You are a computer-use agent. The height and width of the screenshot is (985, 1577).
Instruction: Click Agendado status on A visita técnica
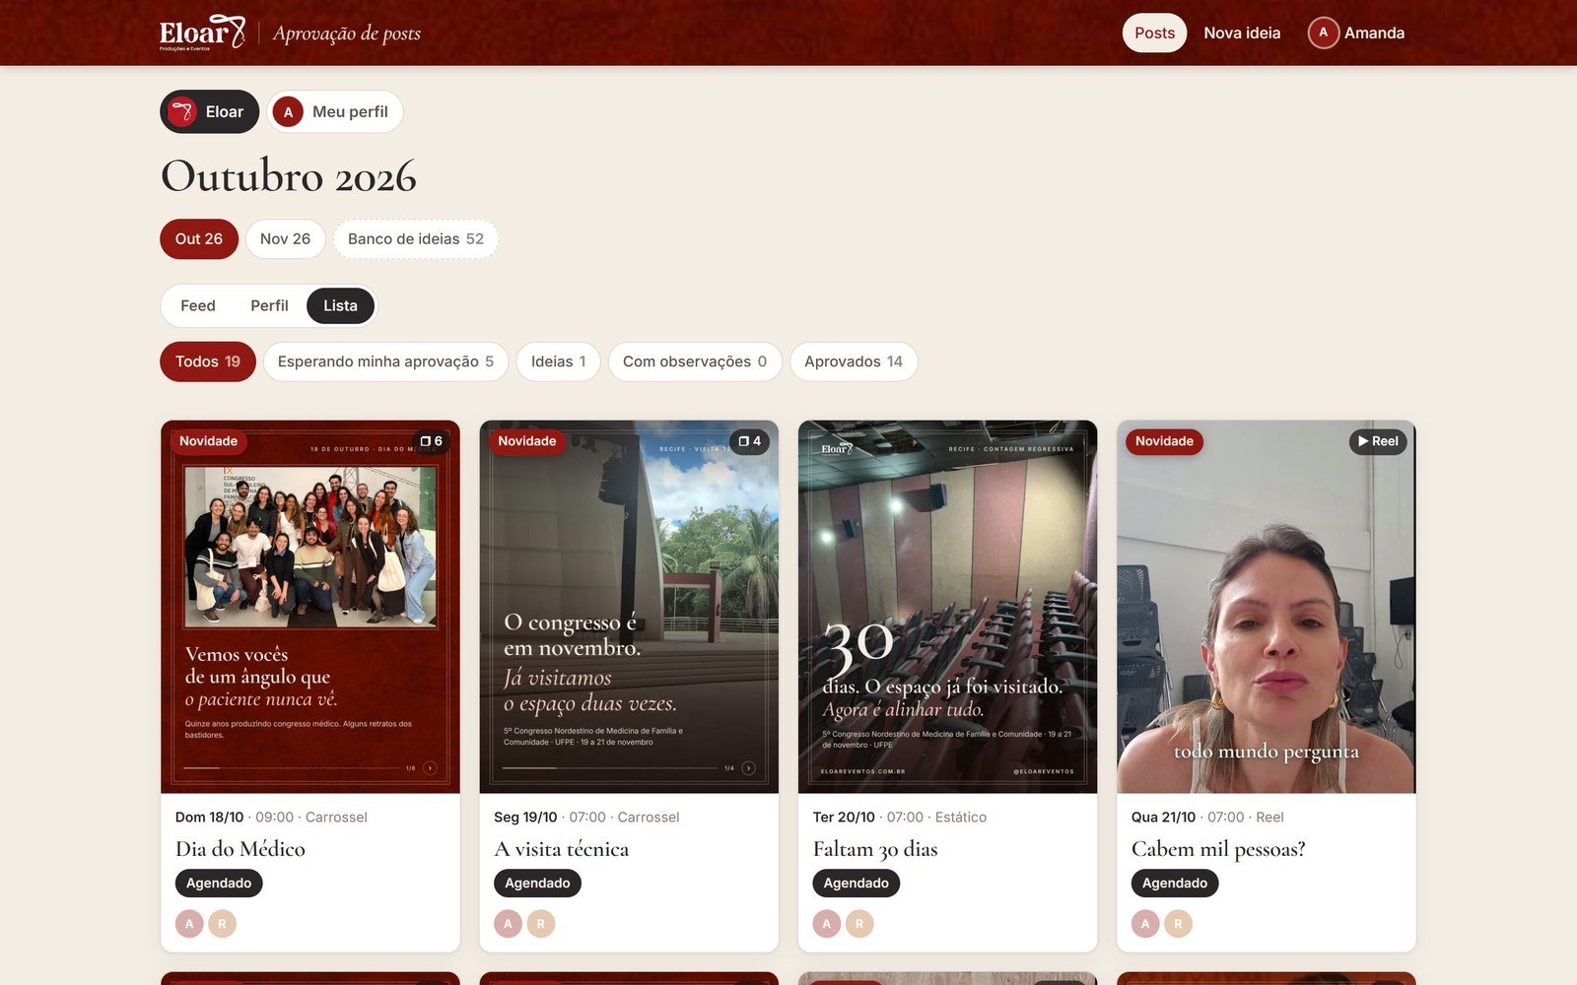coord(537,884)
